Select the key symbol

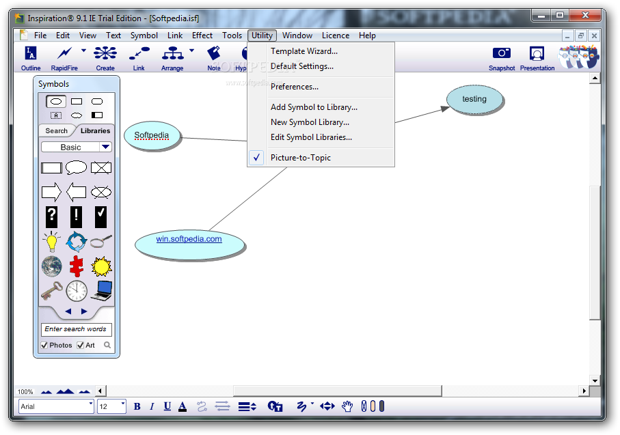point(51,291)
